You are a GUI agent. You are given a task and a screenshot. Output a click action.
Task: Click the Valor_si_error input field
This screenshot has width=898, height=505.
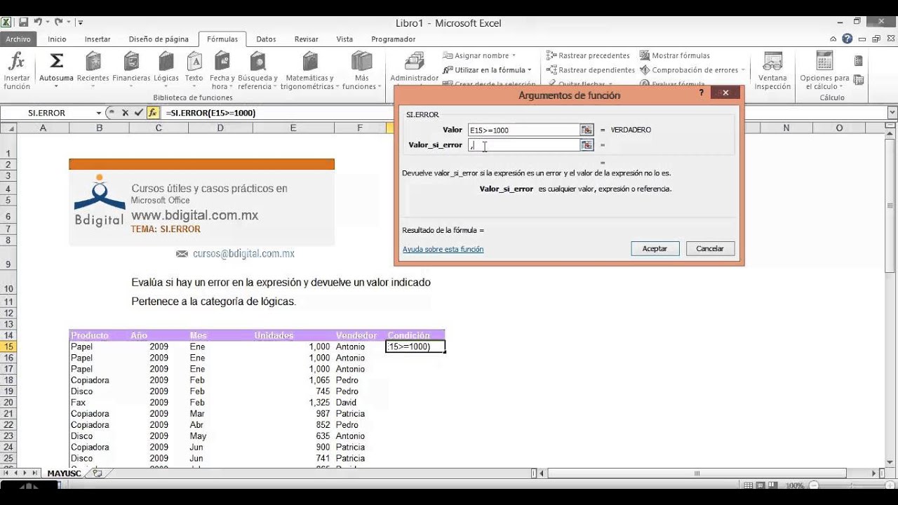click(523, 144)
